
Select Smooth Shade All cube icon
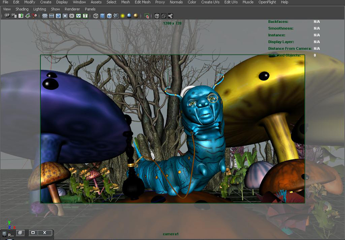[103, 16]
